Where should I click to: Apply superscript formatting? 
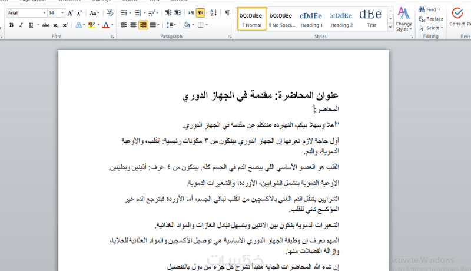point(65,25)
